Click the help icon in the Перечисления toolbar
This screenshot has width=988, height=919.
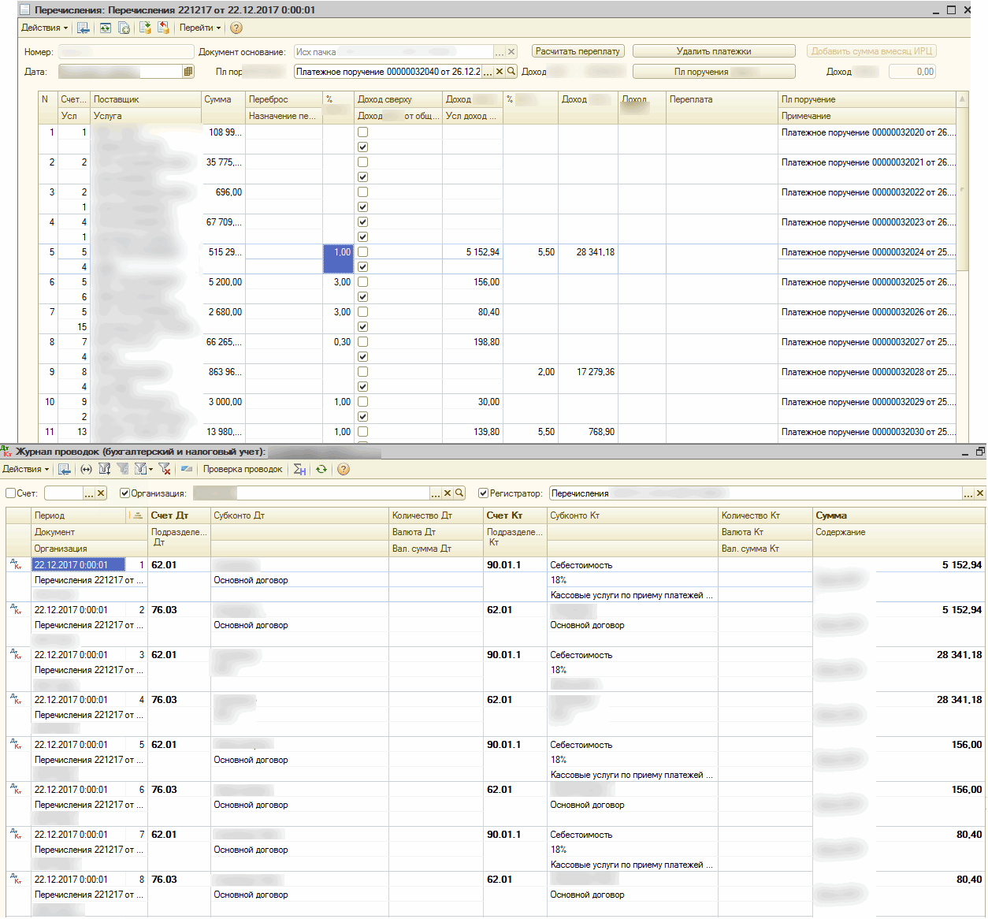(x=236, y=28)
